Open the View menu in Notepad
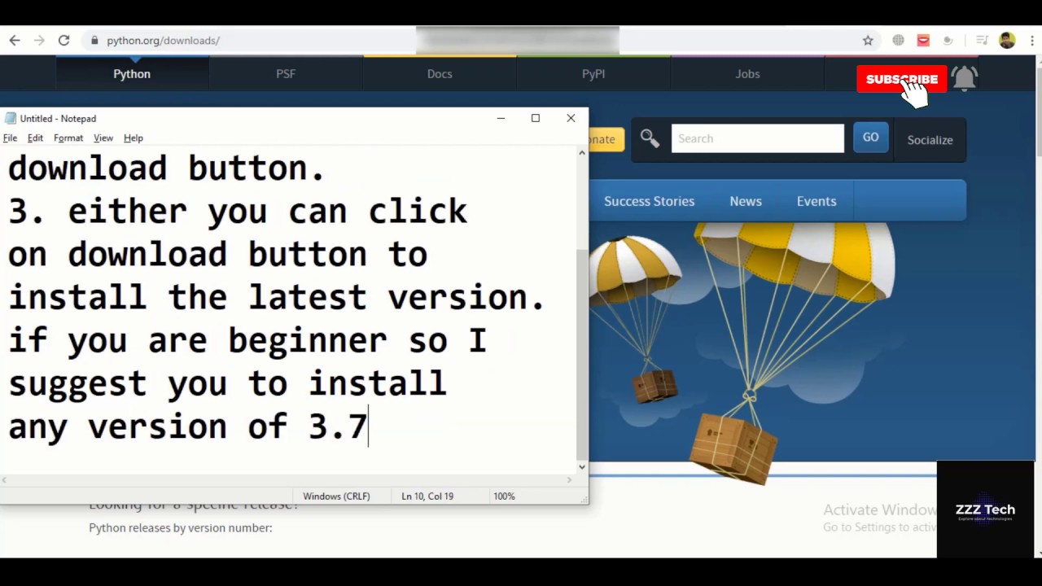This screenshot has height=586, width=1042. [x=103, y=138]
